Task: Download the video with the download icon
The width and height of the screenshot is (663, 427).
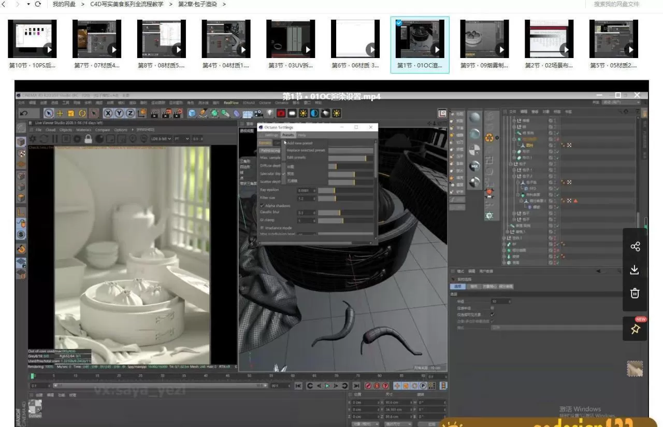Action: [x=635, y=270]
